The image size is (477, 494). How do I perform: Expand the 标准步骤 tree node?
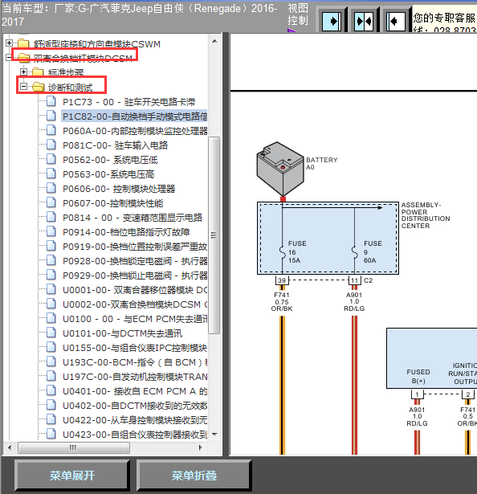tap(23, 71)
